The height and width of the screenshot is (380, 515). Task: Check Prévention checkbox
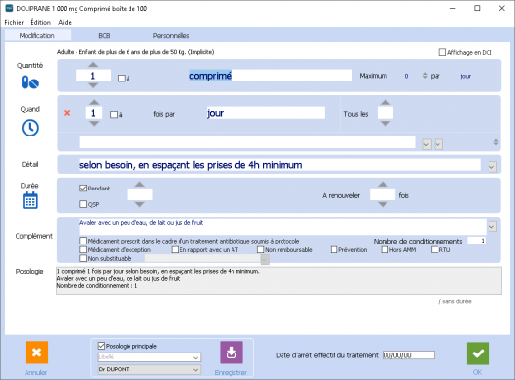tap(335, 249)
